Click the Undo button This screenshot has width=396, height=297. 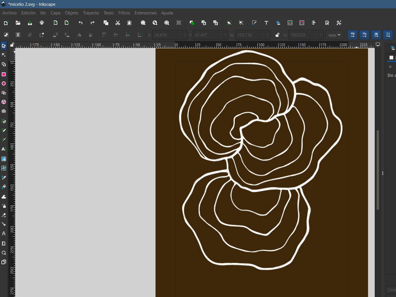tap(81, 23)
